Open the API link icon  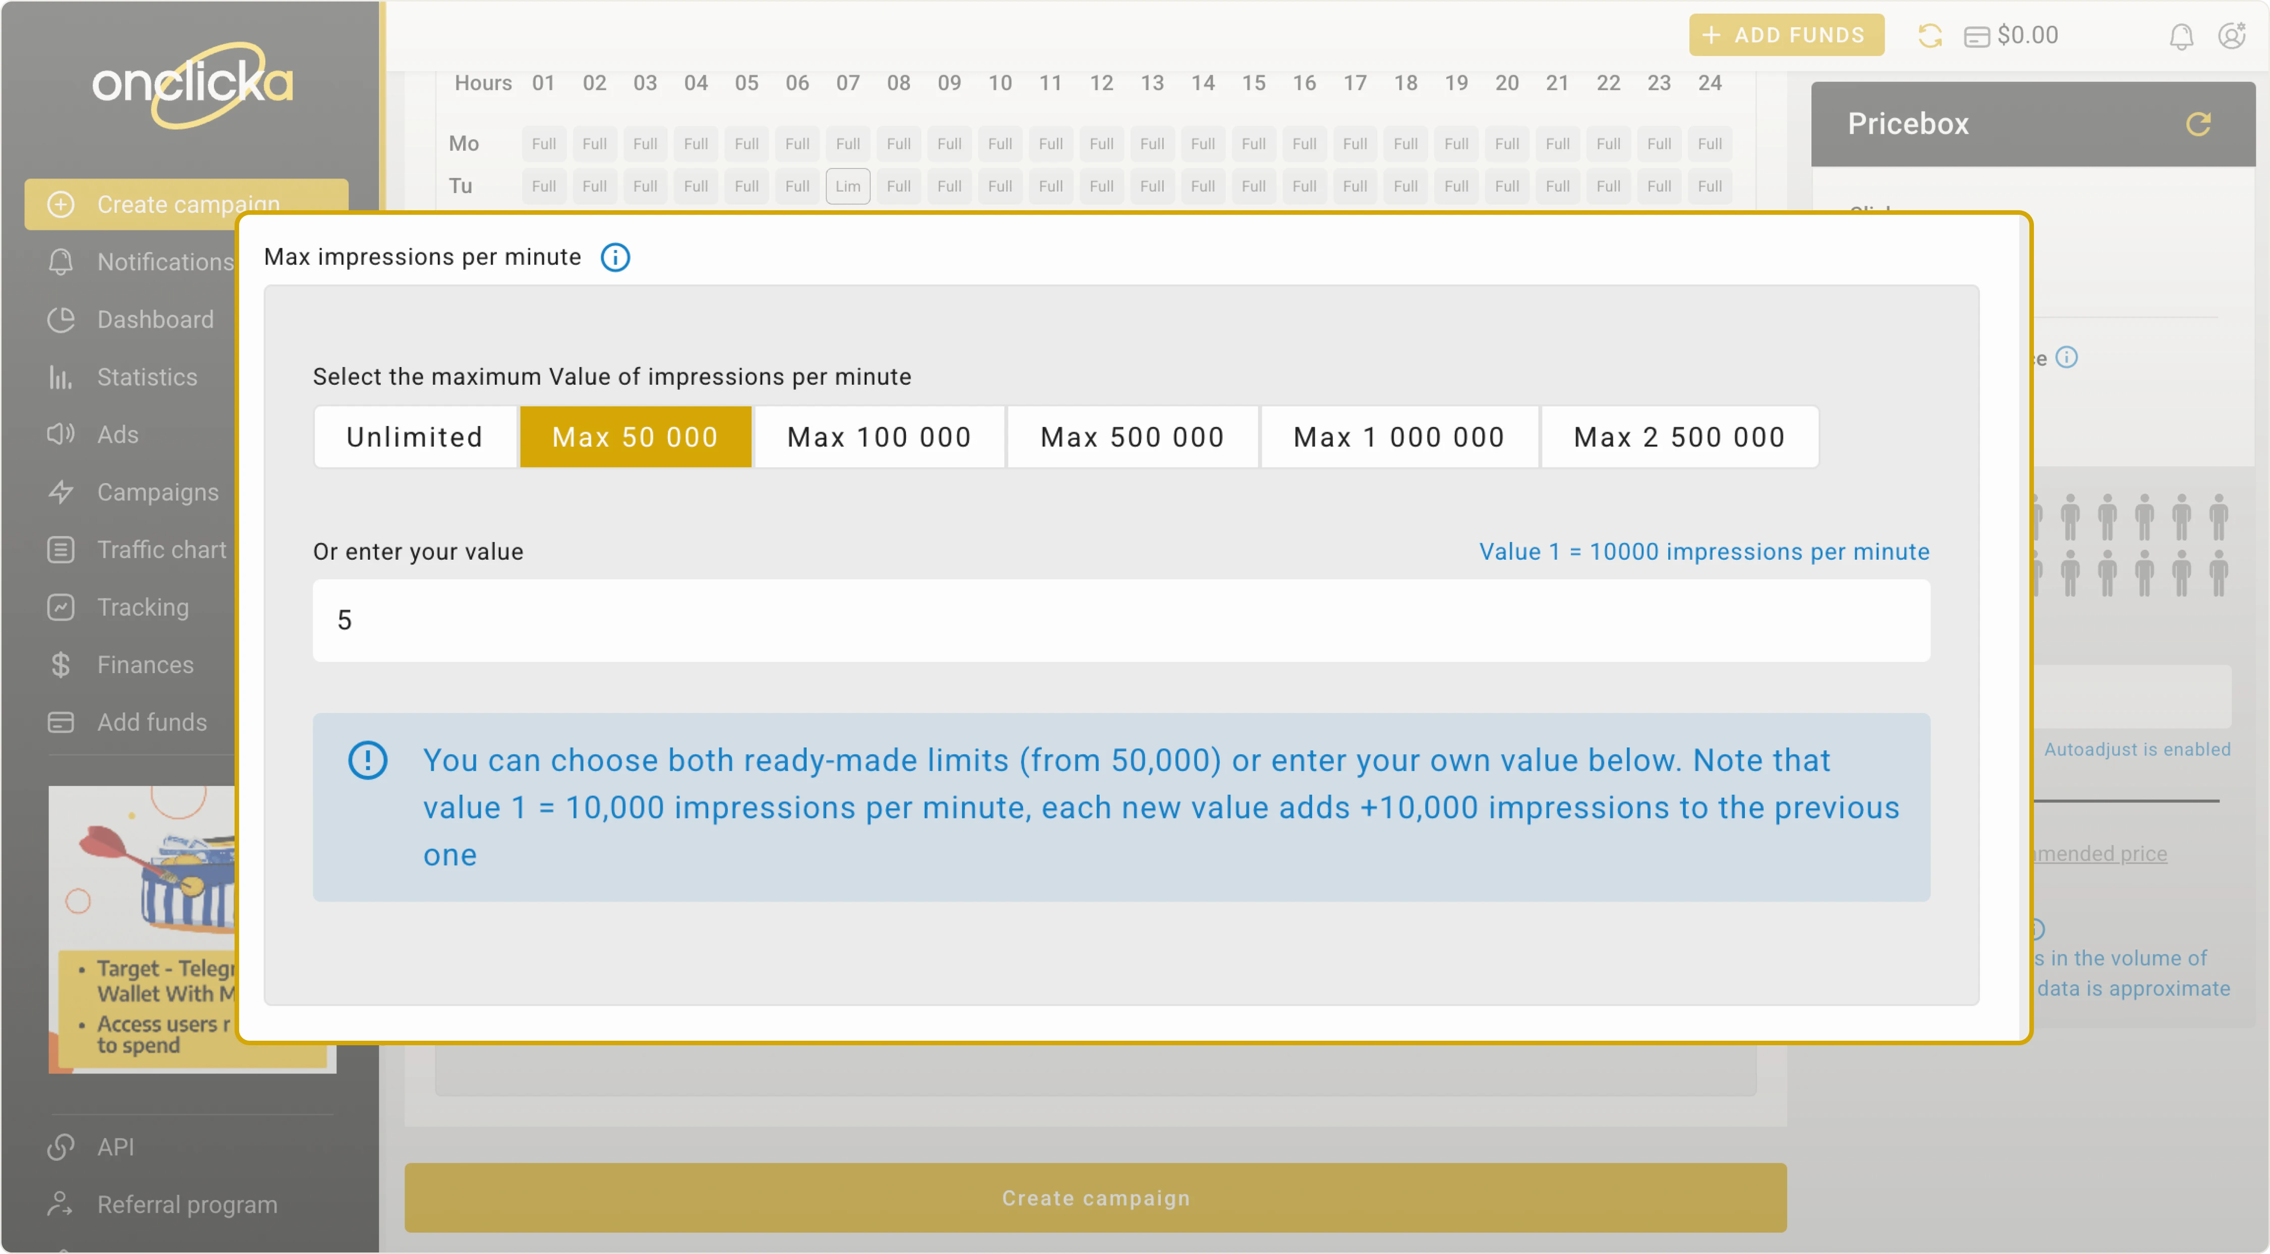pyautogui.click(x=60, y=1147)
